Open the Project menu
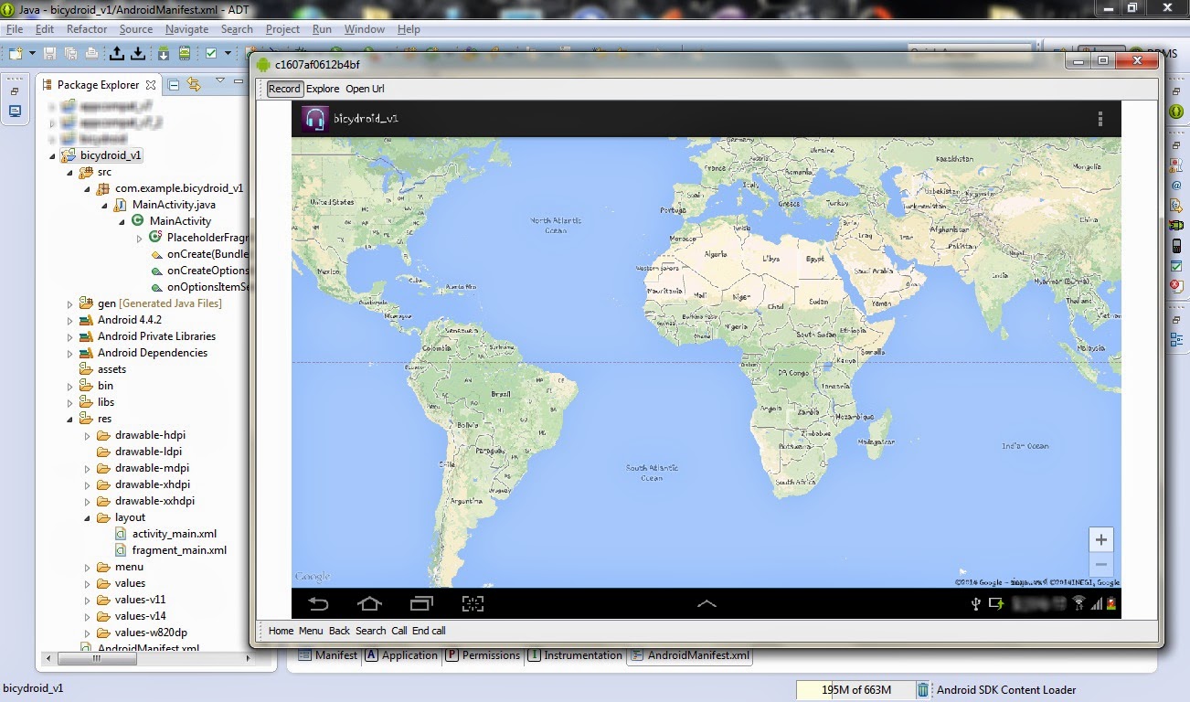Viewport: 1190px width, 702px height. coord(282,29)
